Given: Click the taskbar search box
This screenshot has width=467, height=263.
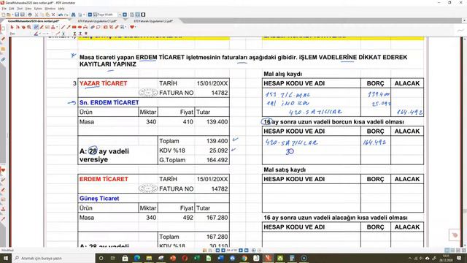Looking at the screenshot, I should click(x=53, y=258).
